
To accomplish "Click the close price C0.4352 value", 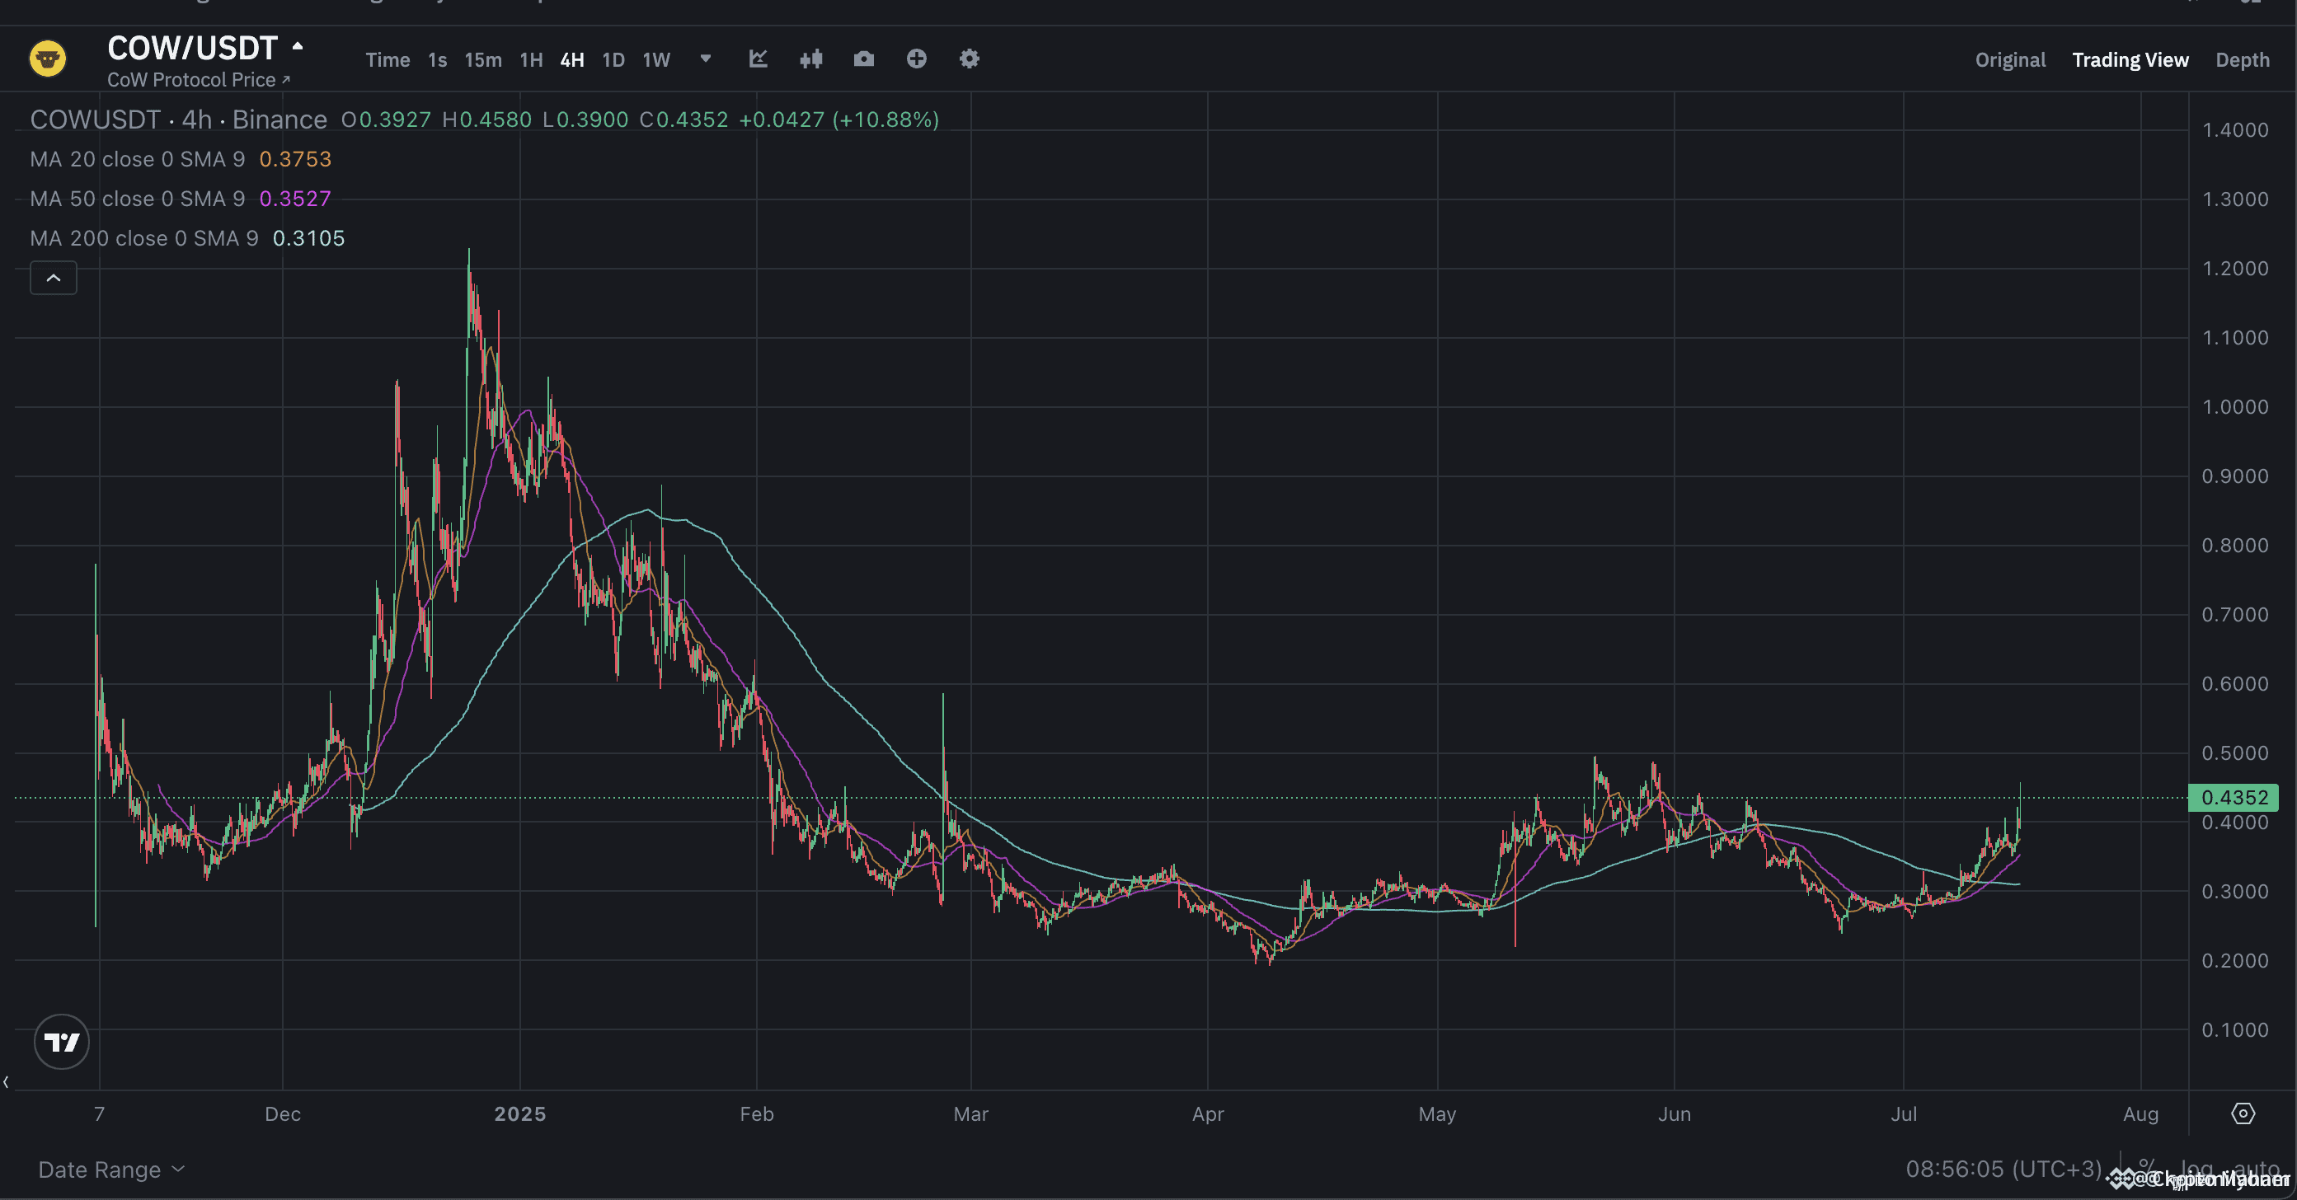I will 683,120.
